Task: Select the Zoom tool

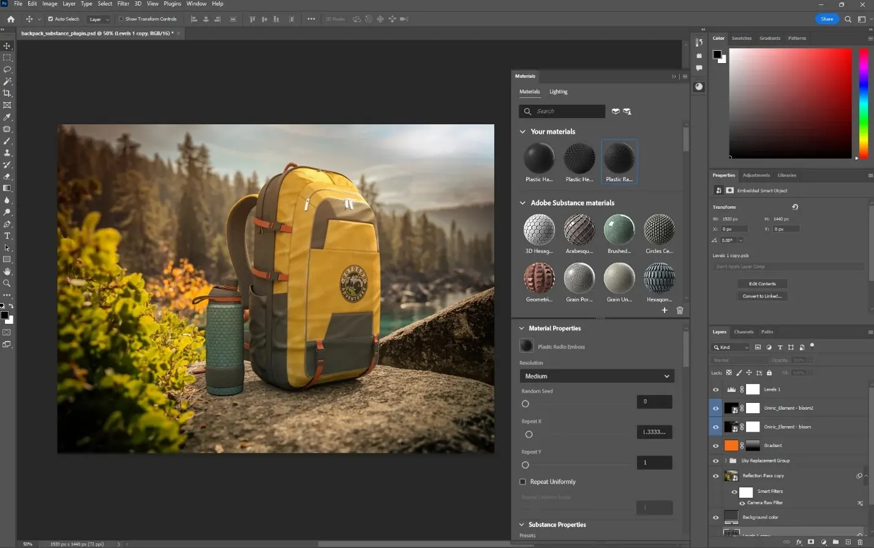Action: click(7, 283)
